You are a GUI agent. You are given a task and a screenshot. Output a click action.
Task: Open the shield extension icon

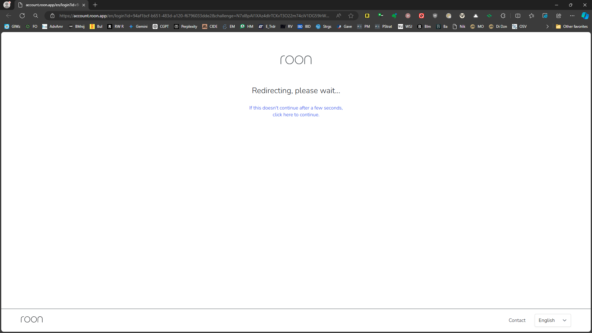[x=435, y=16]
